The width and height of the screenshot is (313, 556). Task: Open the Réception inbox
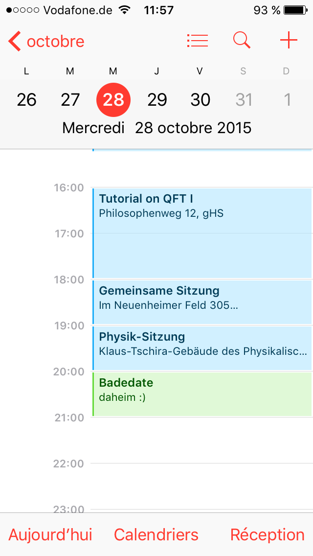(267, 534)
